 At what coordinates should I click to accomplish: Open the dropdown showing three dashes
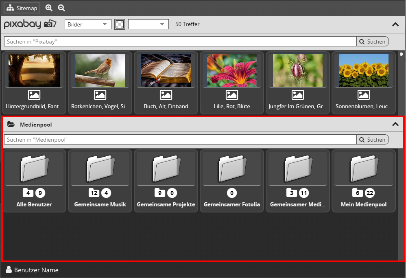[x=148, y=24]
